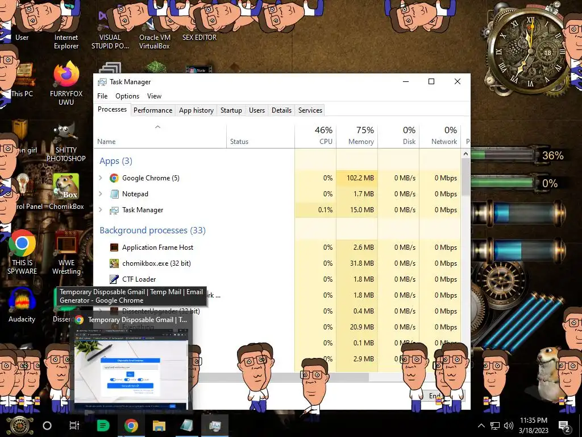
Task: Open the Action Center notifications icon
Action: [564, 426]
